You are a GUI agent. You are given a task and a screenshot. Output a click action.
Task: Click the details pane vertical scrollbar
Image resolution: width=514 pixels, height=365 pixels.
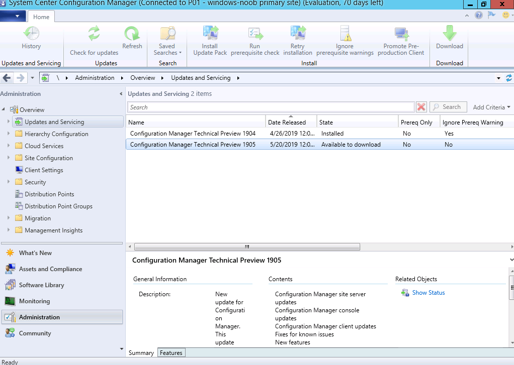(x=511, y=287)
